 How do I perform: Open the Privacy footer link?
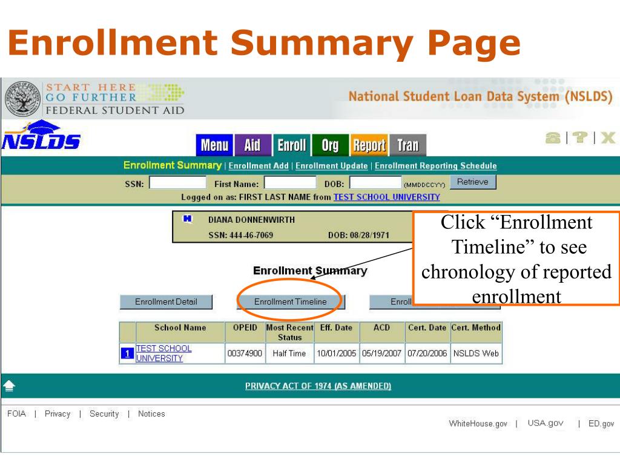[58, 414]
